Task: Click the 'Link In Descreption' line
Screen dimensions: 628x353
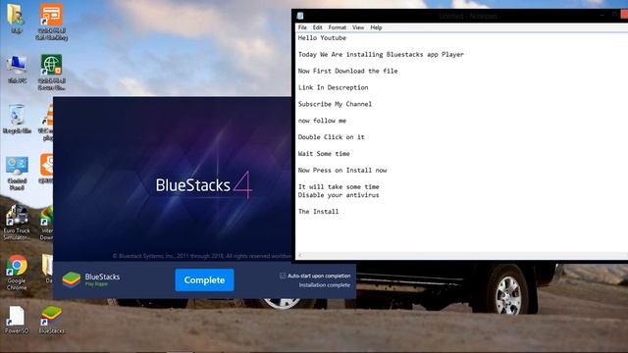Action: (x=333, y=87)
